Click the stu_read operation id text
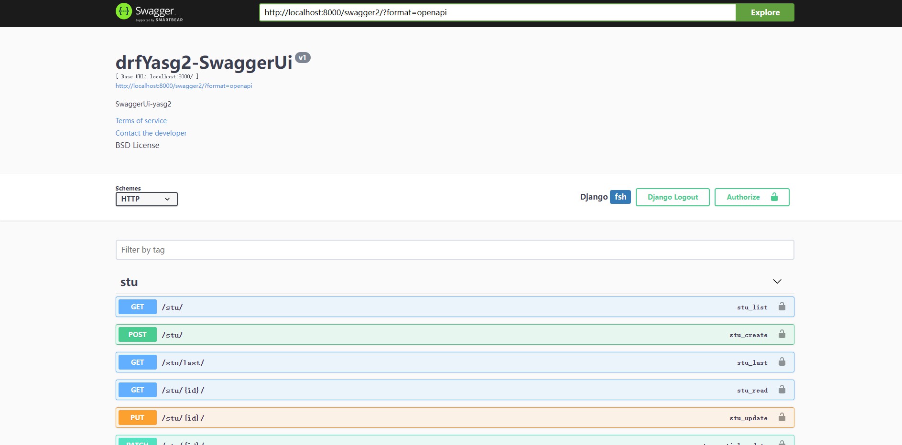The width and height of the screenshot is (902, 445). tap(752, 391)
